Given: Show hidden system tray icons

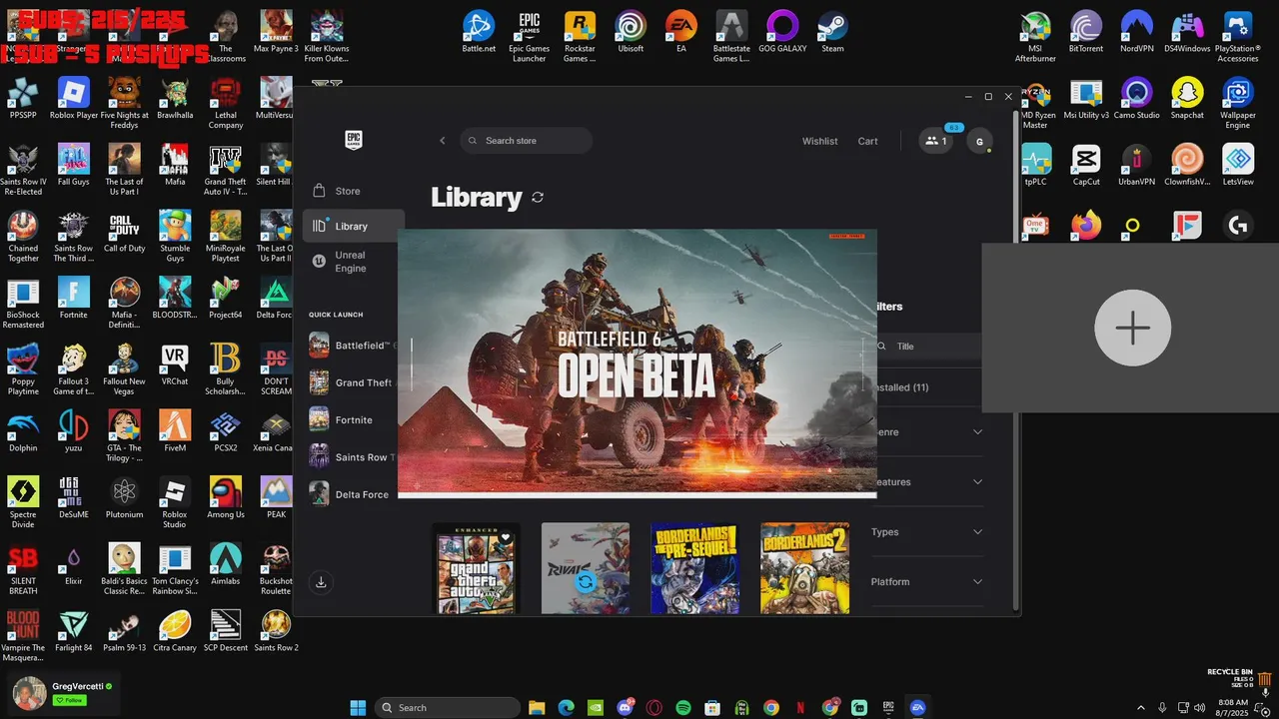Looking at the screenshot, I should point(1141,707).
